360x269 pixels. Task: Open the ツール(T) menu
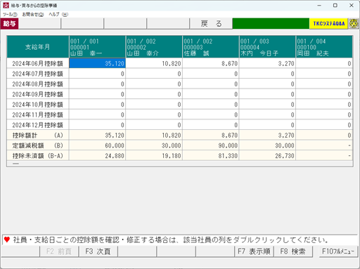click(10, 15)
